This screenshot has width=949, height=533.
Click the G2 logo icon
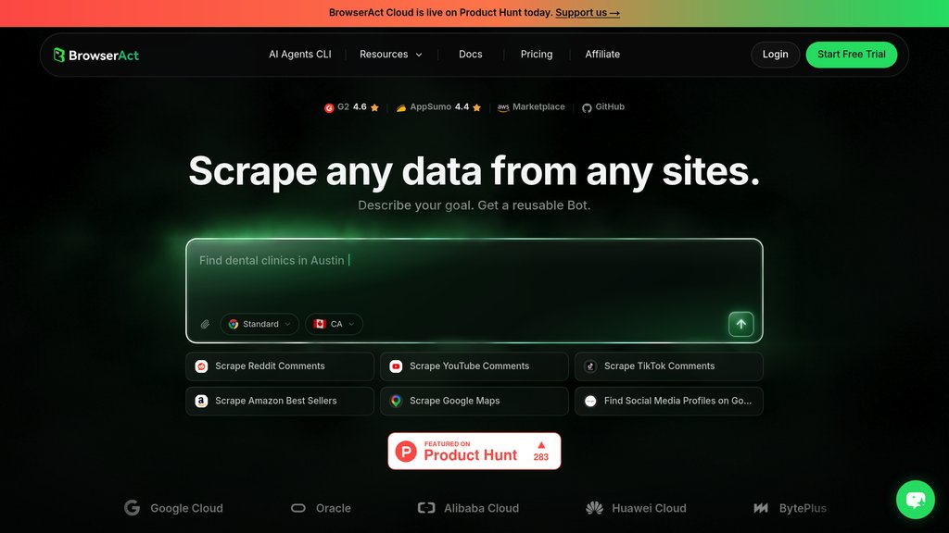329,108
